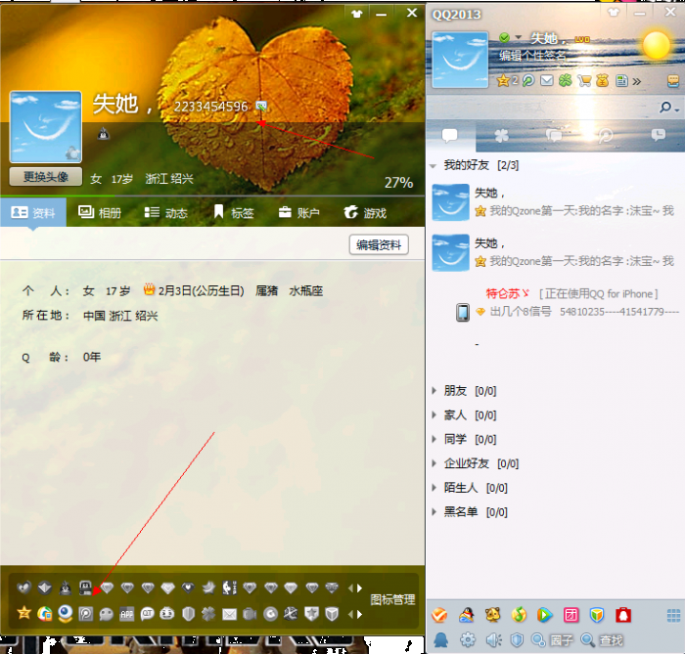Click the green clover Pengyou icon in header

coord(566,81)
